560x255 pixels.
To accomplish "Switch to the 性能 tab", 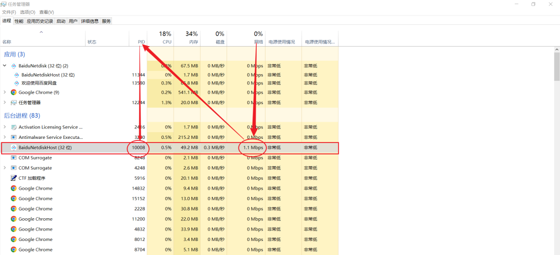I will [19, 21].
